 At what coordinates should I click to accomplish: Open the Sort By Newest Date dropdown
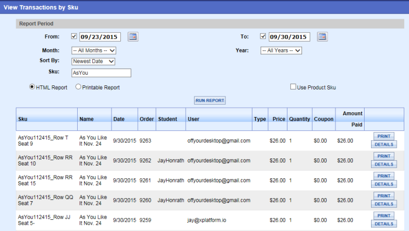click(93, 61)
